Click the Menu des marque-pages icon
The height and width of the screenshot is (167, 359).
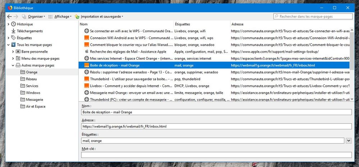(x=18, y=59)
